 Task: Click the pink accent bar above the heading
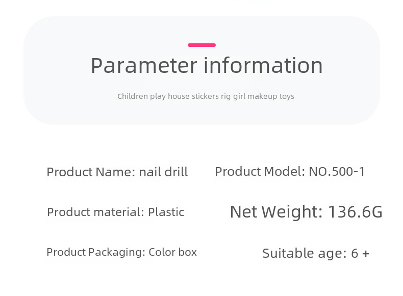click(202, 45)
